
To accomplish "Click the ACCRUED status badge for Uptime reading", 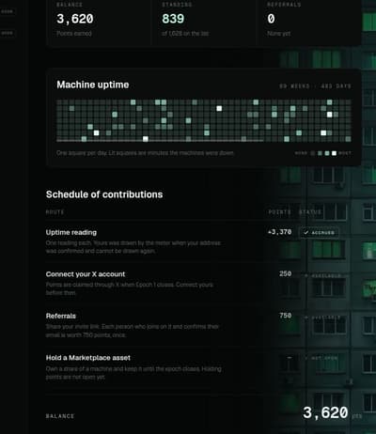I will click(x=319, y=232).
